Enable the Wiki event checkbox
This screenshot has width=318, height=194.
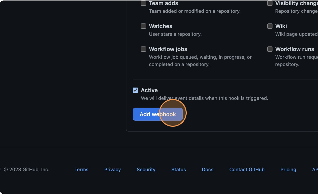click(x=270, y=26)
